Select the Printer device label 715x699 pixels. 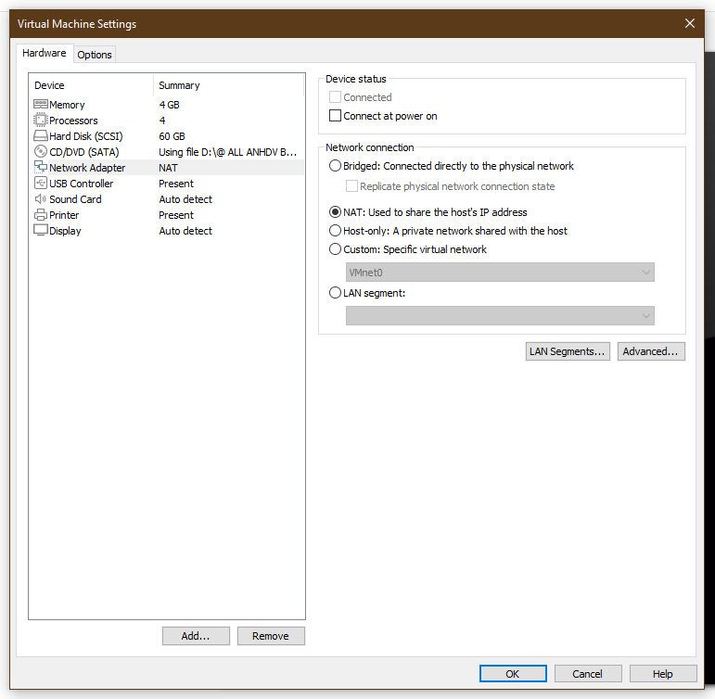coord(64,215)
